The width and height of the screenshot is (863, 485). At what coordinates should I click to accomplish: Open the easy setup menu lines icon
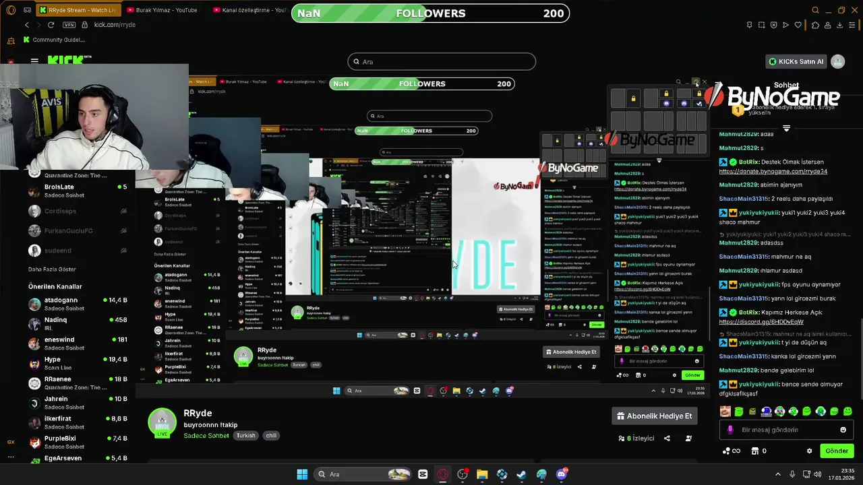[852, 25]
